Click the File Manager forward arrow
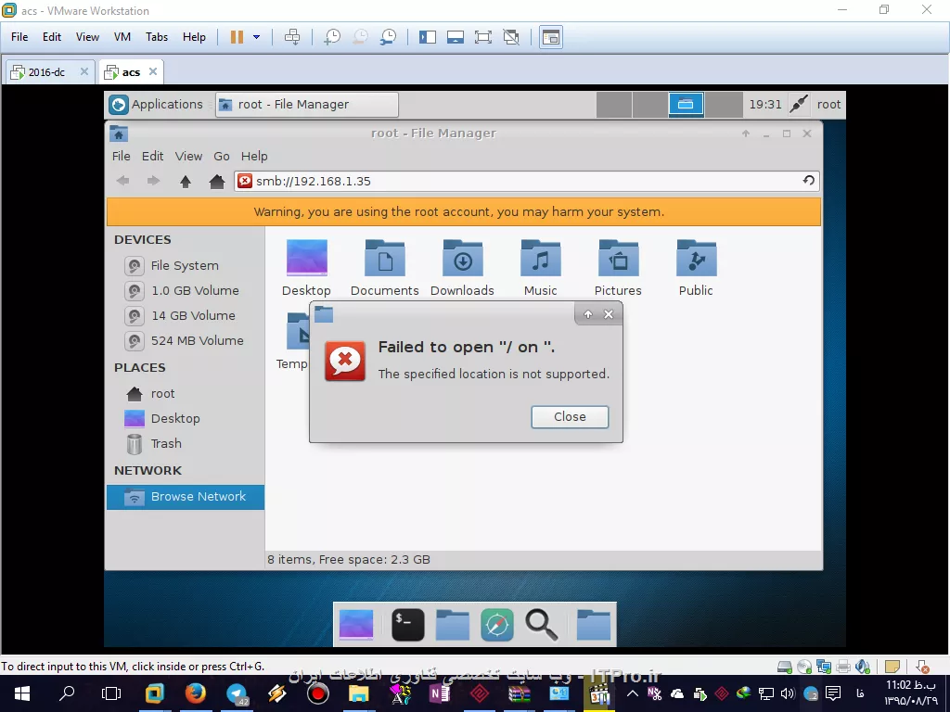The height and width of the screenshot is (712, 950). (154, 181)
